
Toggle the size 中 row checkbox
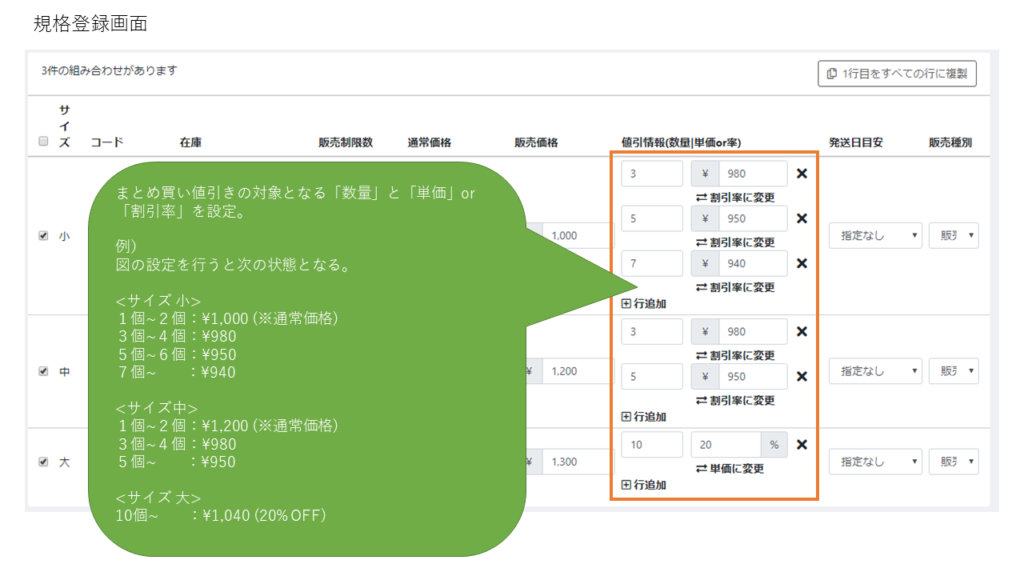[44, 371]
